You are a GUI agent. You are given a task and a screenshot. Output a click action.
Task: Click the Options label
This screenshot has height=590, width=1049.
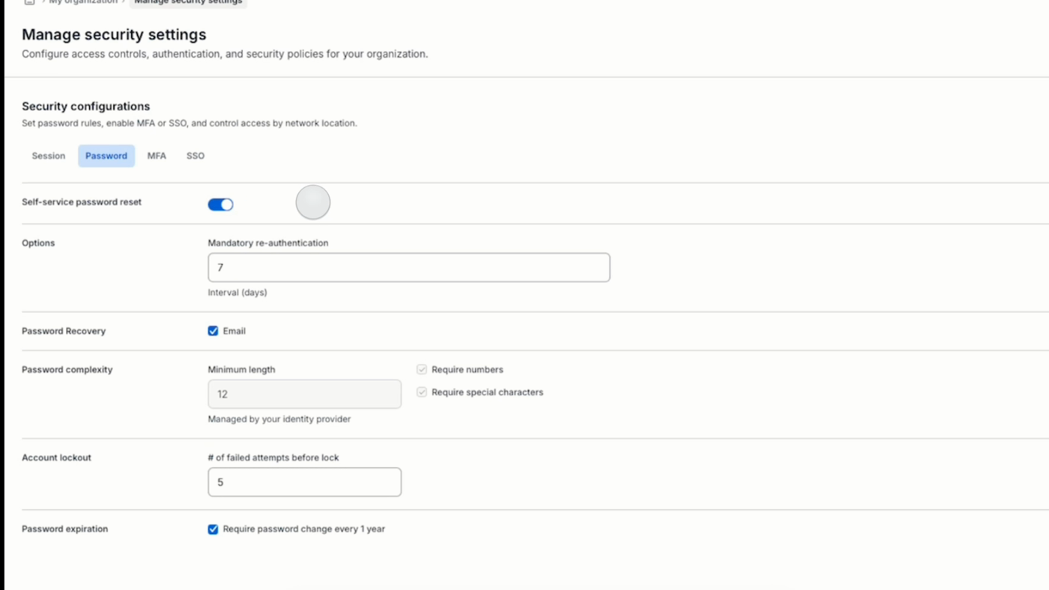[x=38, y=243]
